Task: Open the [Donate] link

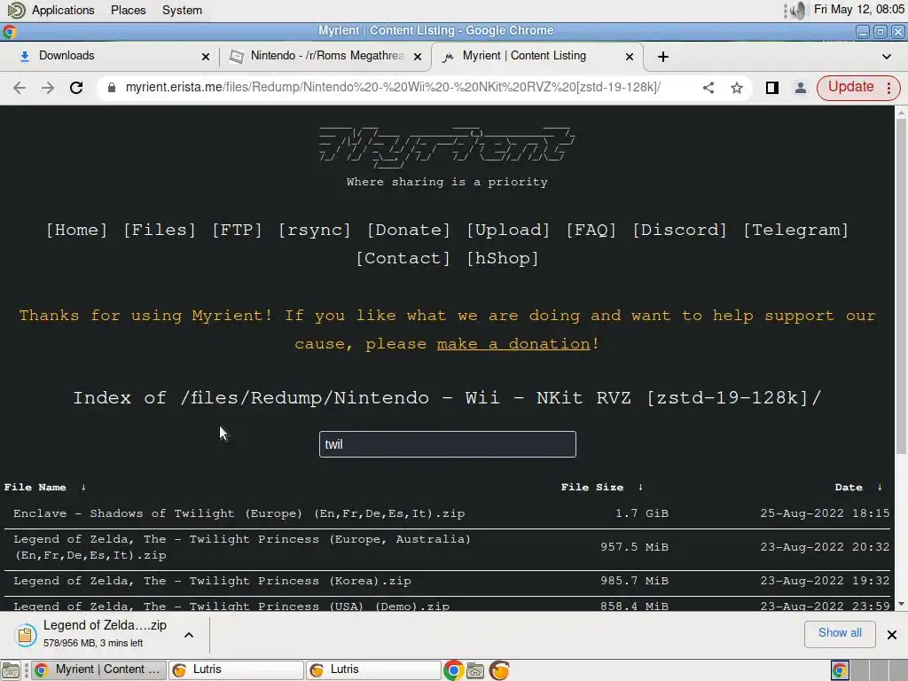Action: [x=409, y=230]
